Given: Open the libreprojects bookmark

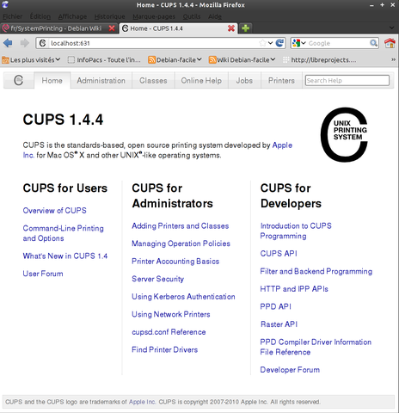Looking at the screenshot, I should pyautogui.click(x=320, y=59).
